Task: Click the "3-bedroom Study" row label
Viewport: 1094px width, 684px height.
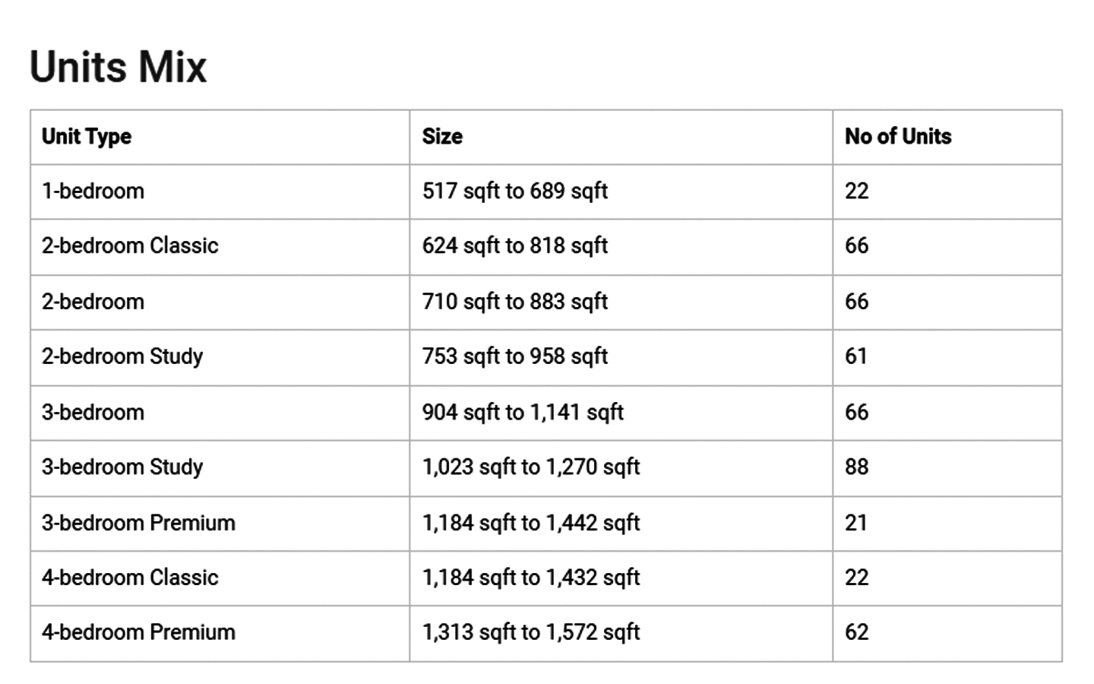Action: (122, 467)
